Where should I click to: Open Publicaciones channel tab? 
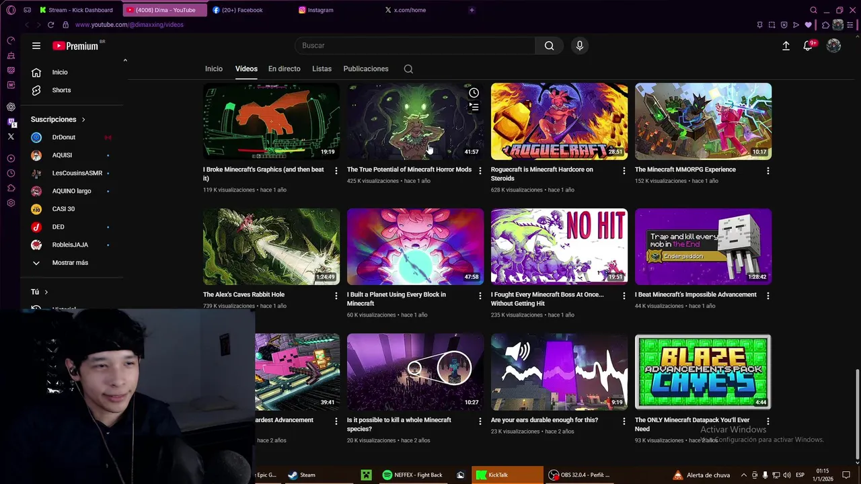click(366, 69)
